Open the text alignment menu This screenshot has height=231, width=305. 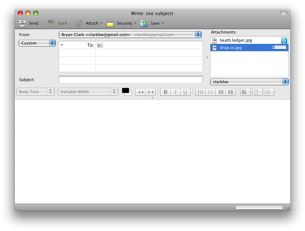tap(246, 92)
